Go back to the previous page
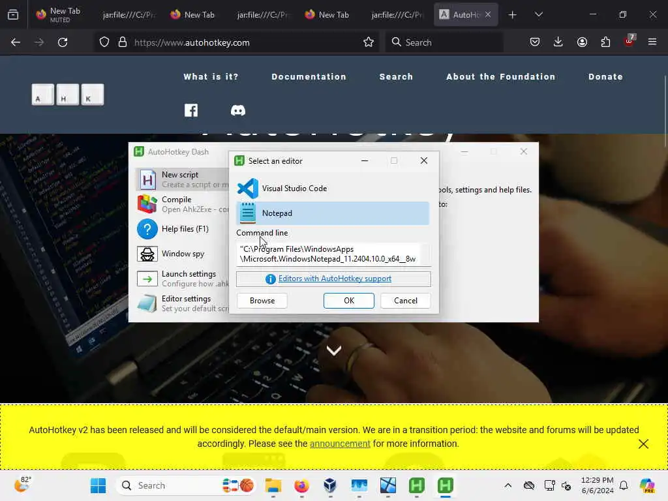The width and height of the screenshot is (668, 501). pos(16,42)
